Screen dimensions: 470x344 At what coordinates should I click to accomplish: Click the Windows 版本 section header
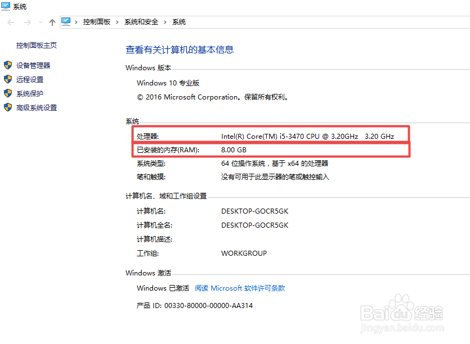tap(149, 68)
